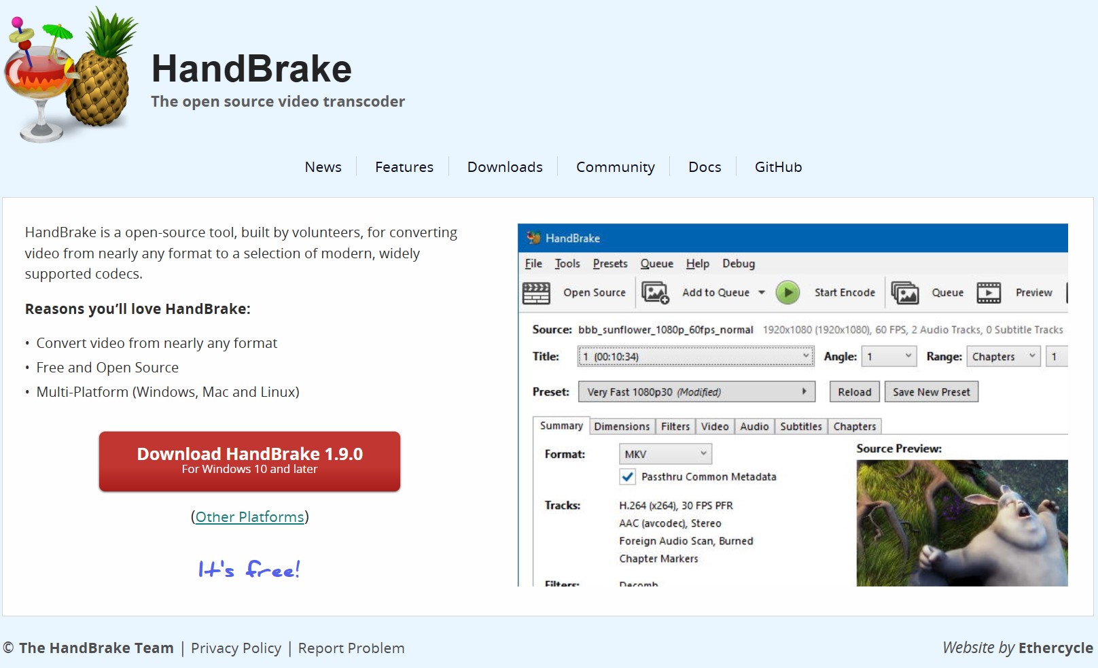The width and height of the screenshot is (1098, 668).
Task: Open the Angle dropdown
Action: (x=889, y=357)
